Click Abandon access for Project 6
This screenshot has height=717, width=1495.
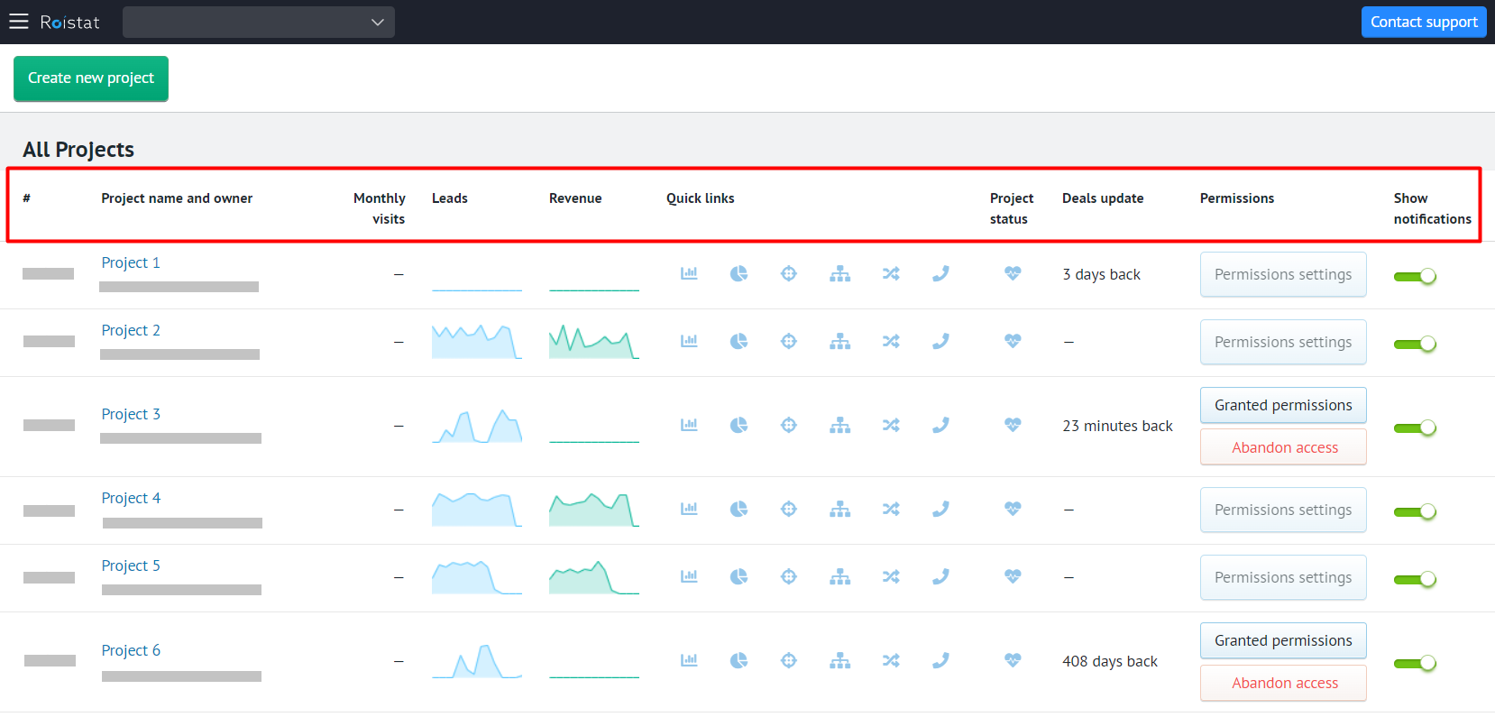[x=1283, y=683]
